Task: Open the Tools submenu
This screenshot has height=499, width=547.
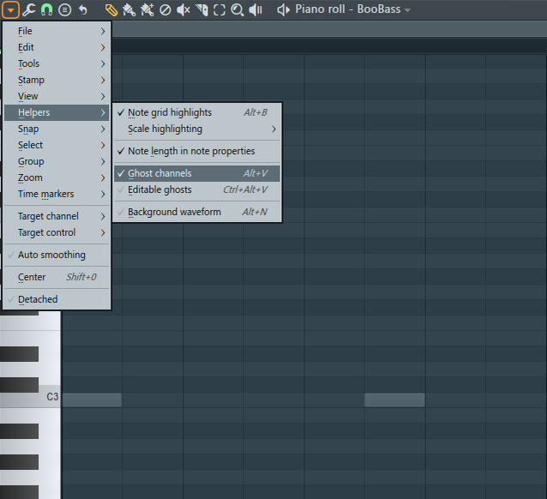Action: pos(57,63)
